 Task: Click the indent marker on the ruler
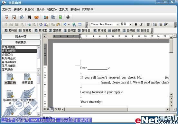point(80,37)
